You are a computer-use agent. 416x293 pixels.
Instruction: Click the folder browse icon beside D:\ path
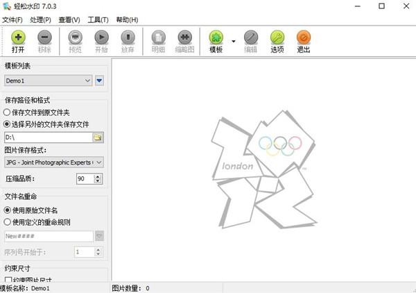pos(98,137)
